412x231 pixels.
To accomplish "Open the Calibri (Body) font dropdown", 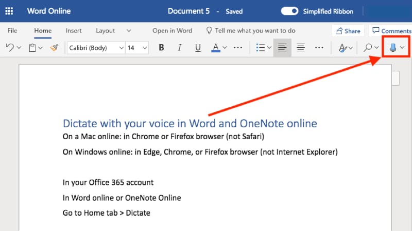I will pos(96,48).
